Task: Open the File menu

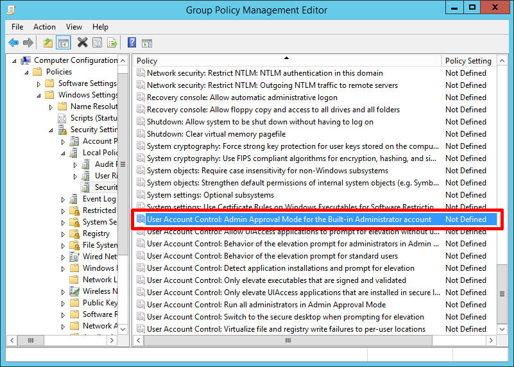Action: [x=17, y=27]
